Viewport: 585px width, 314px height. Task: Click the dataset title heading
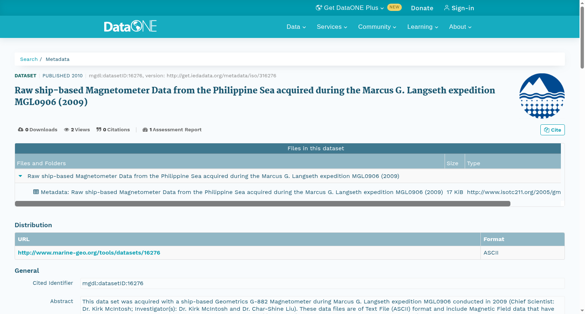255,96
